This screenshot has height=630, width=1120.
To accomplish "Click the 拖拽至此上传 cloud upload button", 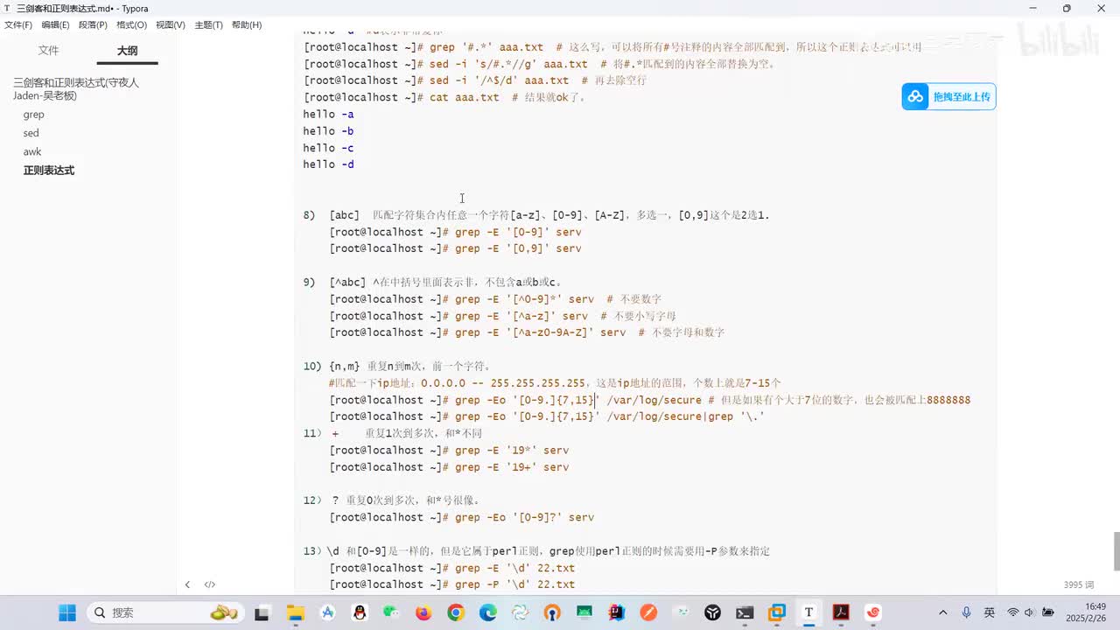I will point(949,97).
